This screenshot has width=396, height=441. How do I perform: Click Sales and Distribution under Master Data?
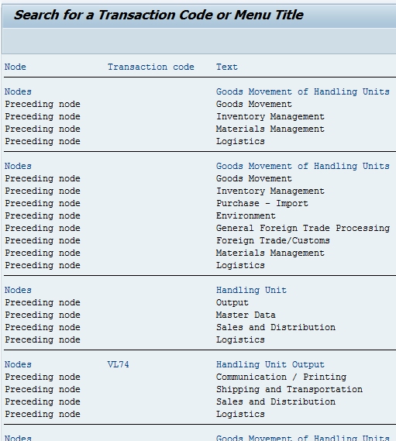276,327
